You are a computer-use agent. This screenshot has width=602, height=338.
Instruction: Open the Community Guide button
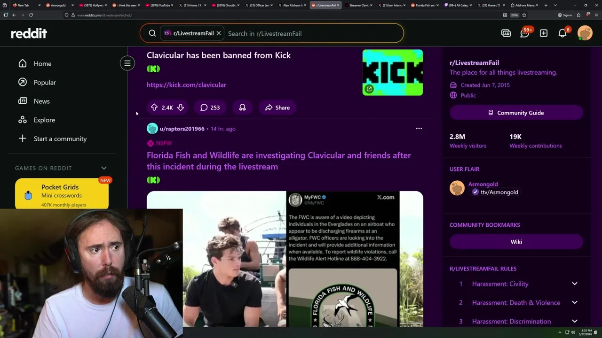(516, 113)
